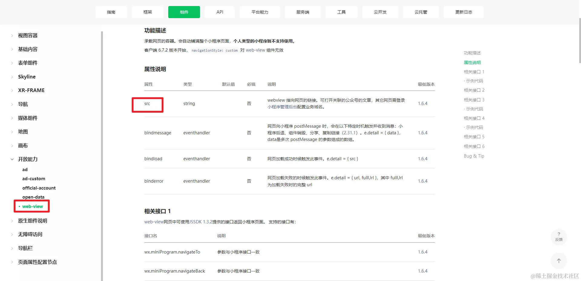The width and height of the screenshot is (581, 281).
Task: Open version 1.6.4 link in binderror row
Action: coord(423,181)
